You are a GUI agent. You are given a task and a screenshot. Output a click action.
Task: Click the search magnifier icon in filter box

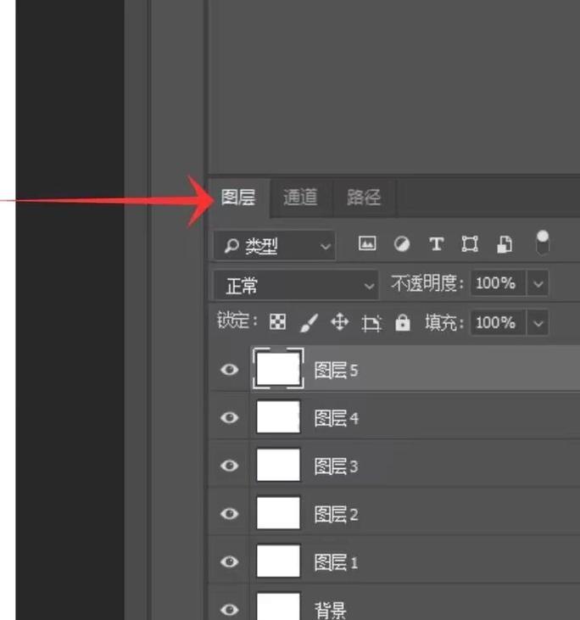click(x=231, y=246)
